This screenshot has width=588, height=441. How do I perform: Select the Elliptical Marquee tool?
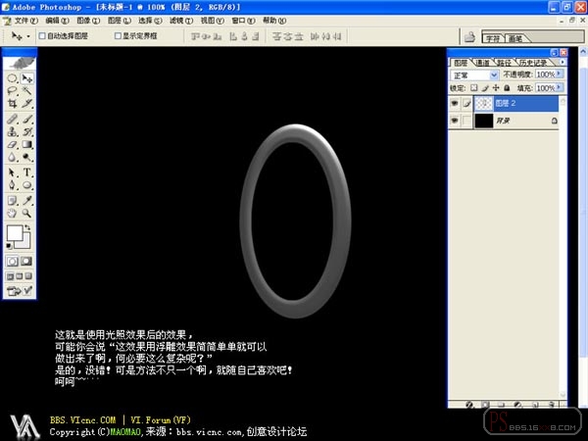tap(13, 78)
